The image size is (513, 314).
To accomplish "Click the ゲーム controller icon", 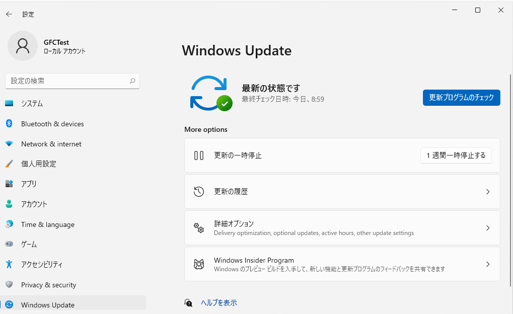I will point(9,244).
